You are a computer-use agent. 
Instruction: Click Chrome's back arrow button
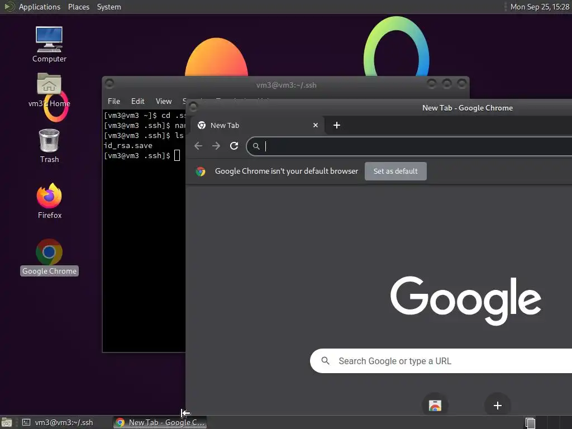(198, 146)
